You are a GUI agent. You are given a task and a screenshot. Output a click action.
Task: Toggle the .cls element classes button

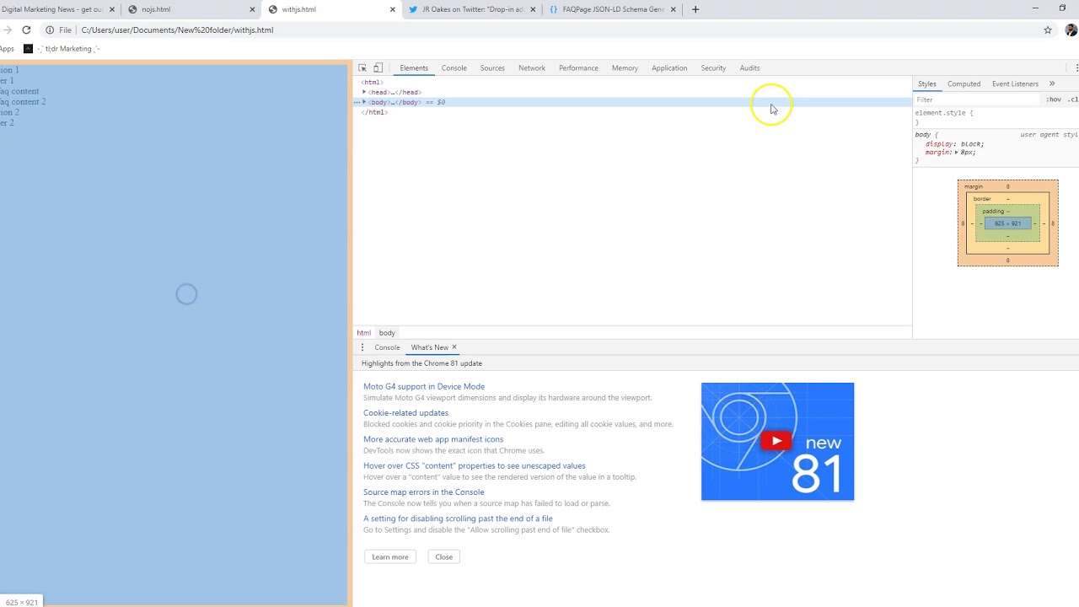[x=1072, y=99]
